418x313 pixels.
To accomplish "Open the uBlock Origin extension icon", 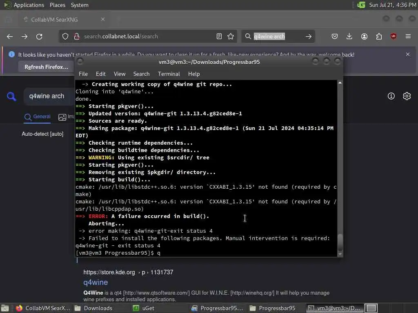I will coord(394,36).
